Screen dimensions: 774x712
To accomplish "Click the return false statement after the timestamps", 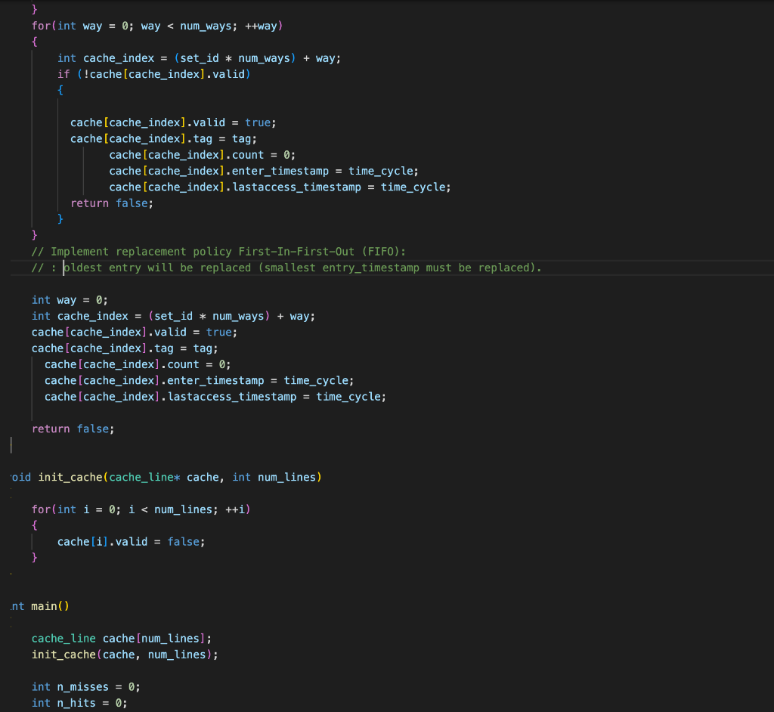I will (x=72, y=429).
